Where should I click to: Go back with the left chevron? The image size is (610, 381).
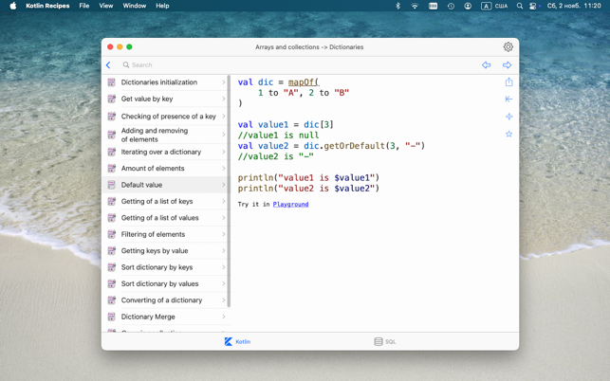108,65
